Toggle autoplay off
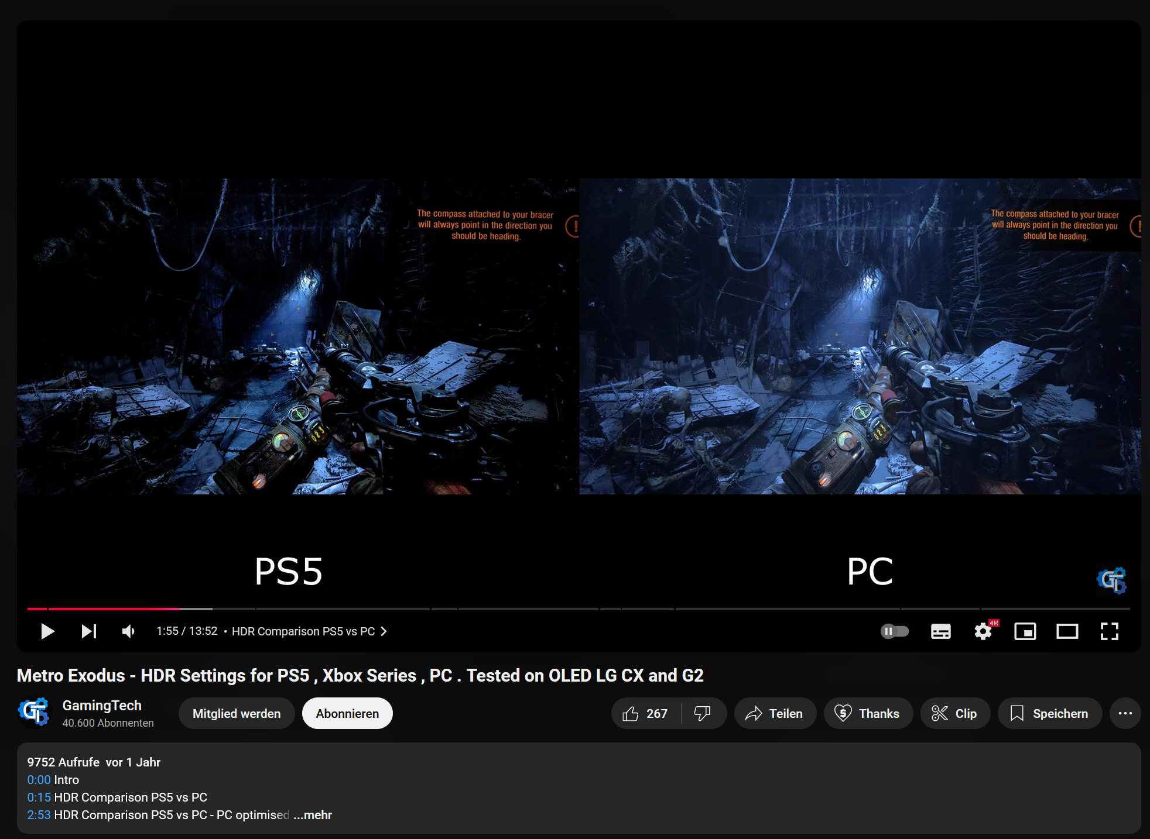This screenshot has width=1150, height=839. (895, 631)
